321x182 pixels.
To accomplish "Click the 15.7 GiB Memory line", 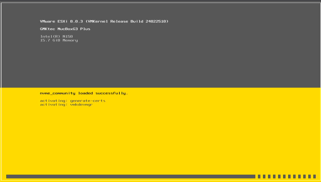I will point(59,40).
